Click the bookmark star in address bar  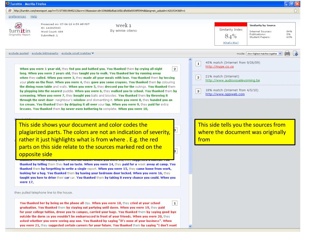tap(295, 11)
